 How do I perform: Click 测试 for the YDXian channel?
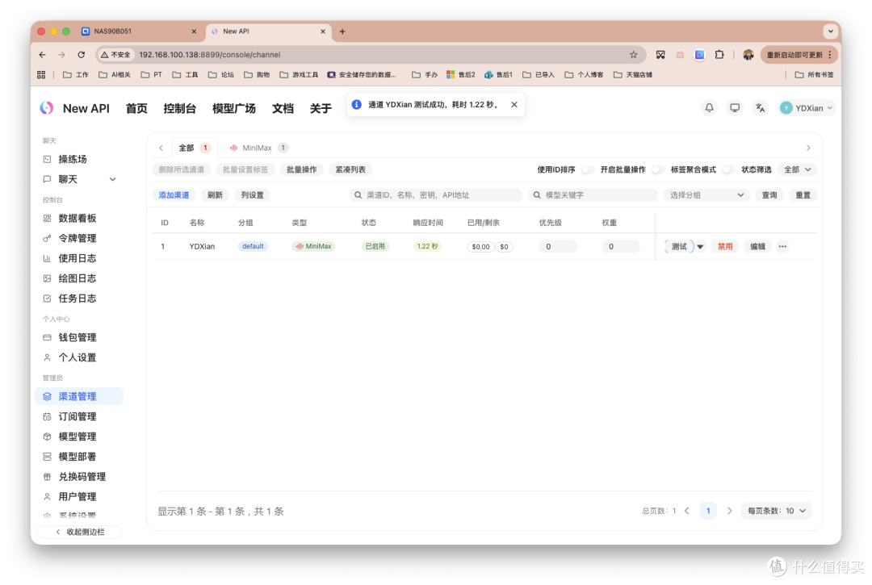pos(679,246)
